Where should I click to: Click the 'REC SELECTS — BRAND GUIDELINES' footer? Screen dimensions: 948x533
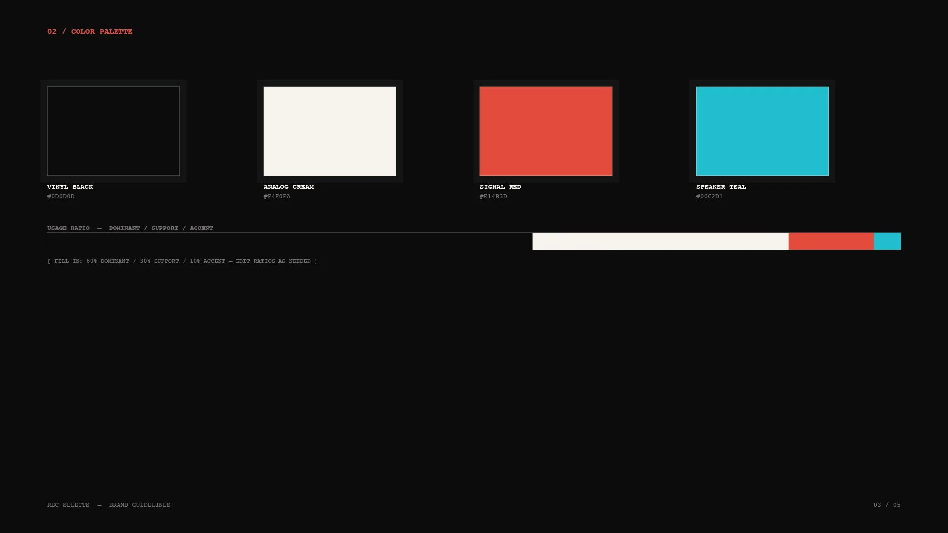(x=109, y=505)
